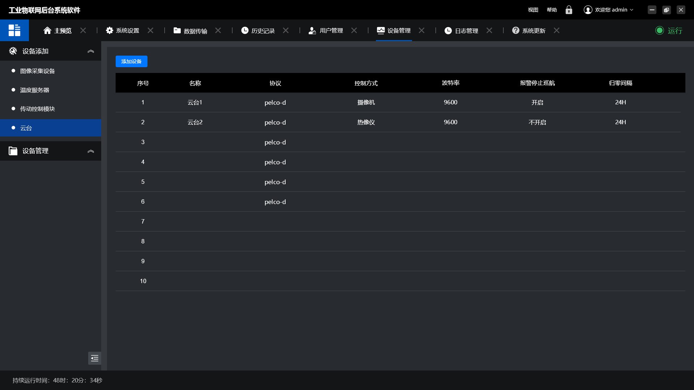Close the 数据传输 tab

pyautogui.click(x=218, y=31)
